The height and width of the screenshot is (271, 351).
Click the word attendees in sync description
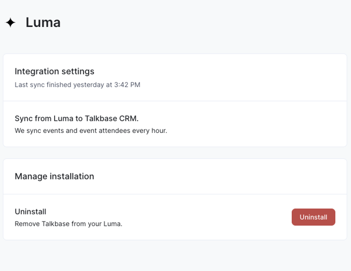coord(114,130)
